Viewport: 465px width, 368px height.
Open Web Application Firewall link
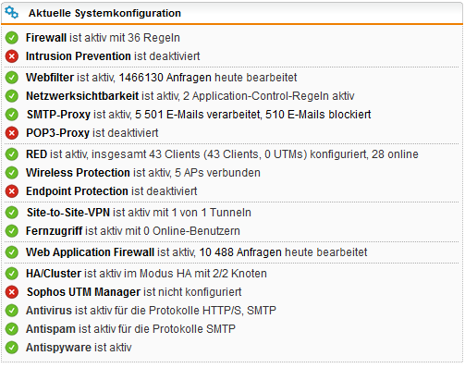click(x=90, y=252)
